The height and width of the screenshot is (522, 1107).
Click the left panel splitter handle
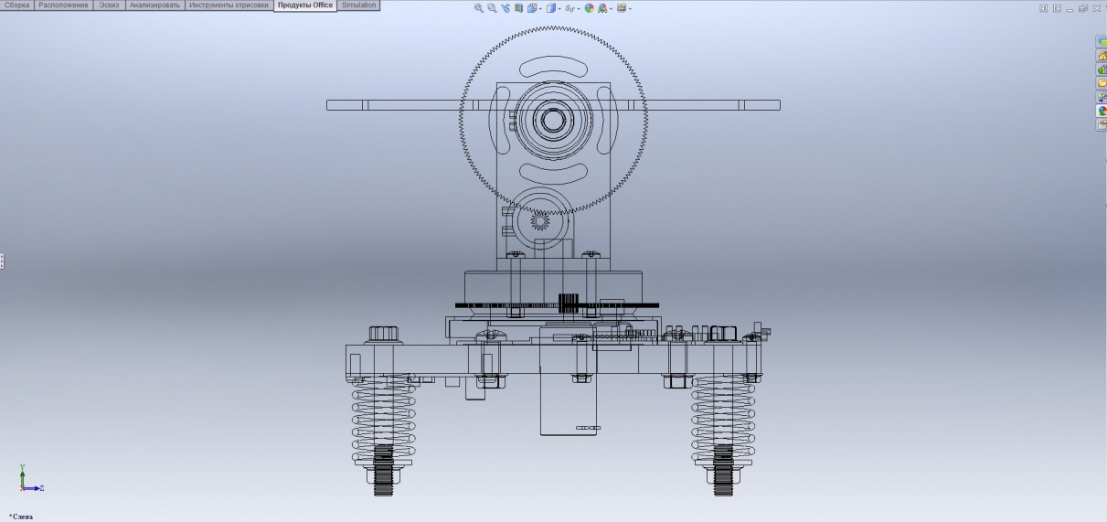(2, 261)
